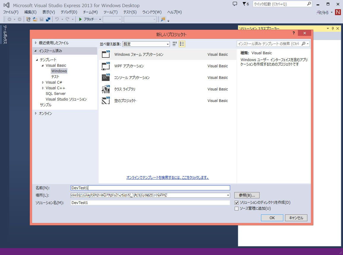This screenshot has height=255, width=343.
Task: Click the search templates online link
Action: point(167,178)
